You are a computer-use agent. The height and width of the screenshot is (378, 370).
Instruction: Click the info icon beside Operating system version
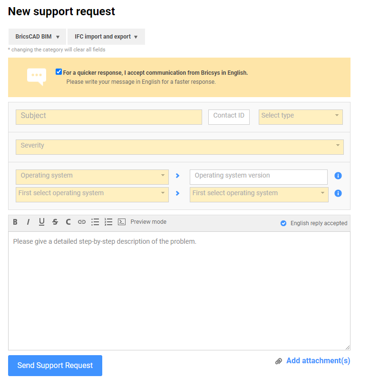tap(338, 176)
